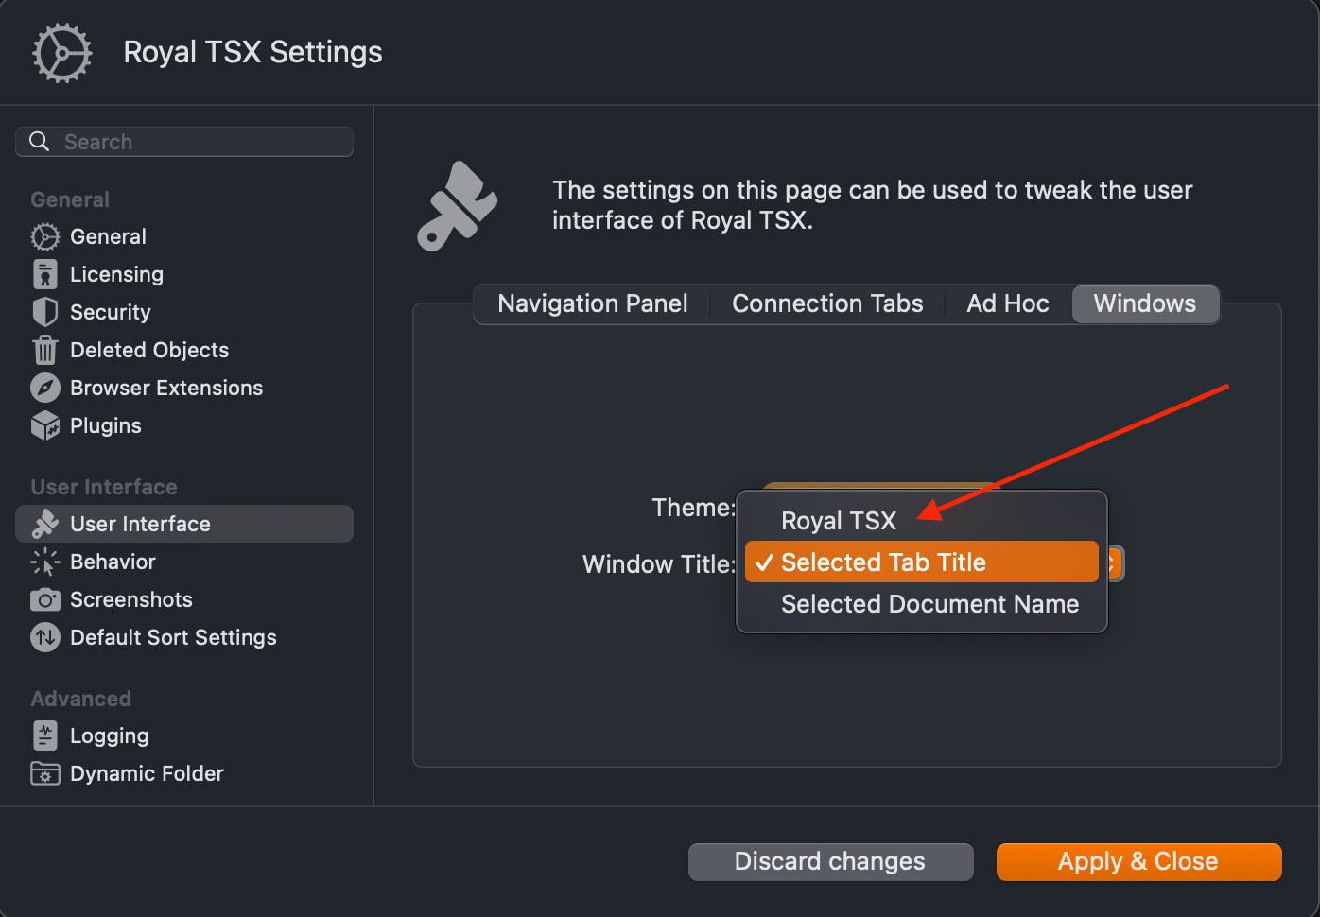This screenshot has width=1320, height=917.
Task: Switch to the Ad Hoc tab
Action: click(x=1008, y=303)
